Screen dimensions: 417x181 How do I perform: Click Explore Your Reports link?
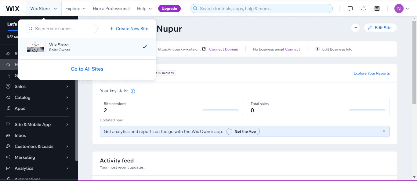[372, 73]
